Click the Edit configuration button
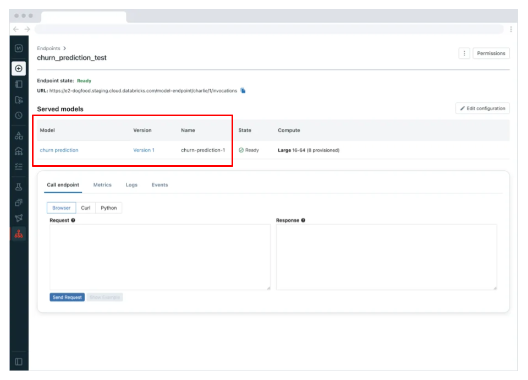 pyautogui.click(x=482, y=108)
